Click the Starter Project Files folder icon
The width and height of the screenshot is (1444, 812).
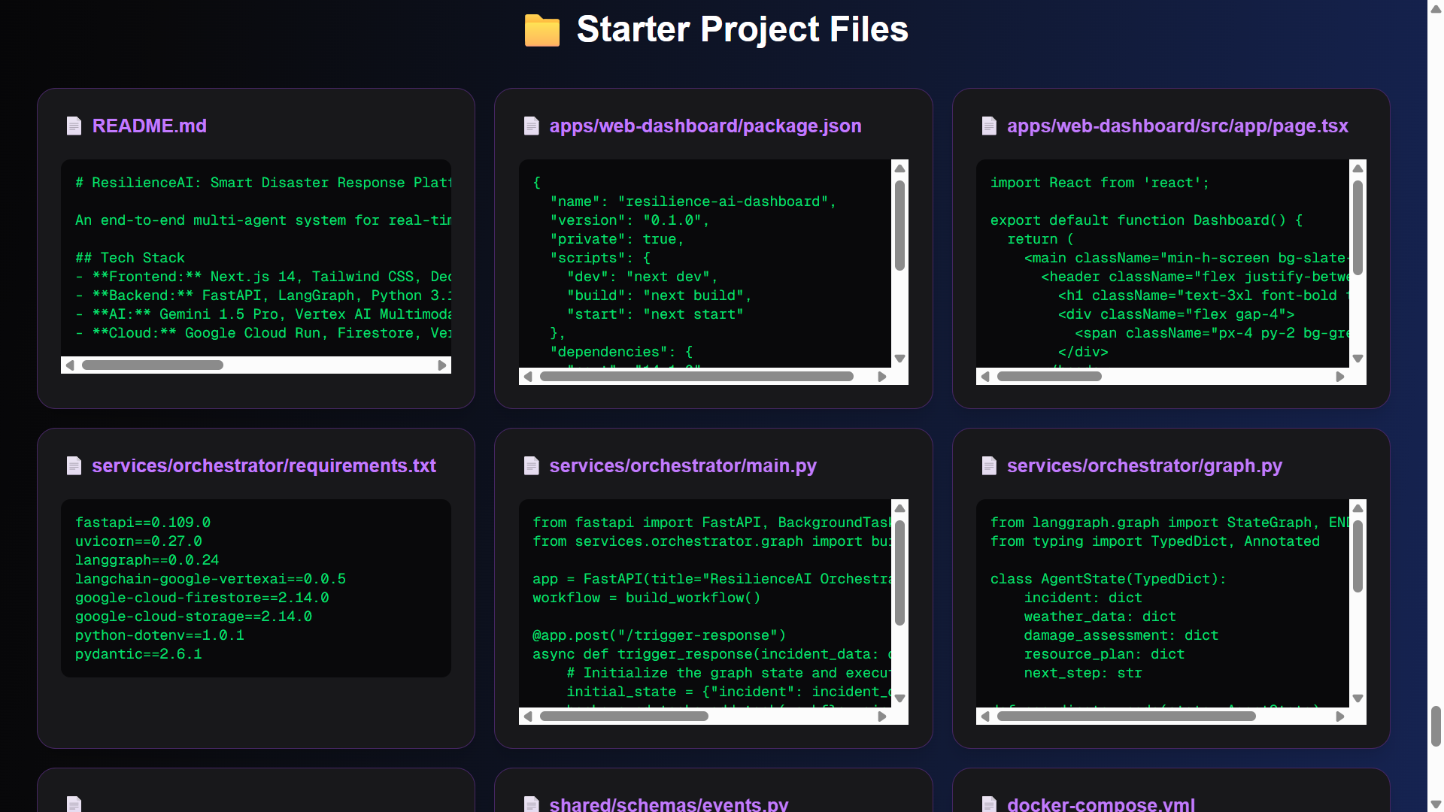tap(541, 30)
